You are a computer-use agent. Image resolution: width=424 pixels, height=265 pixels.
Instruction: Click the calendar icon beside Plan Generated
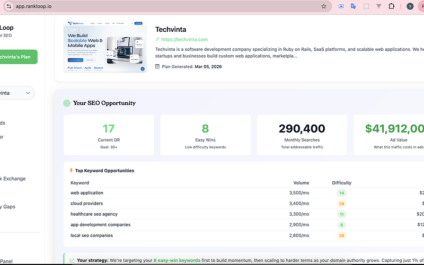click(157, 67)
